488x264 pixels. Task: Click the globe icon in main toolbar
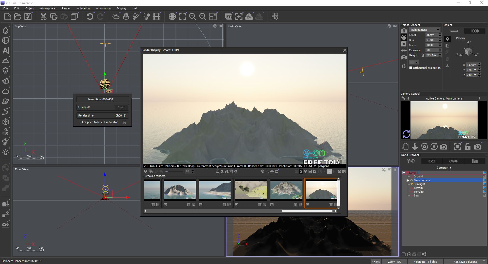[172, 17]
